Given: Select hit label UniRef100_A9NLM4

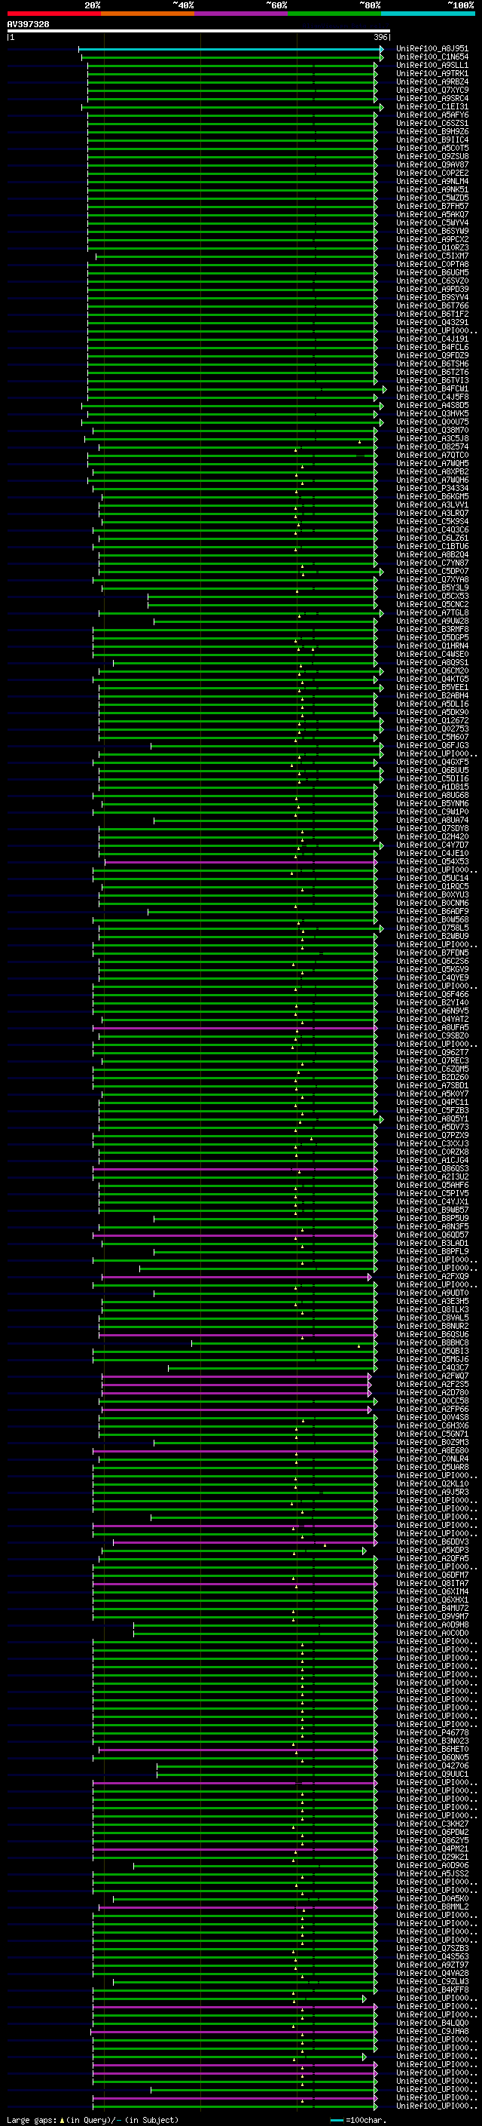Looking at the screenshot, I should [x=432, y=181].
